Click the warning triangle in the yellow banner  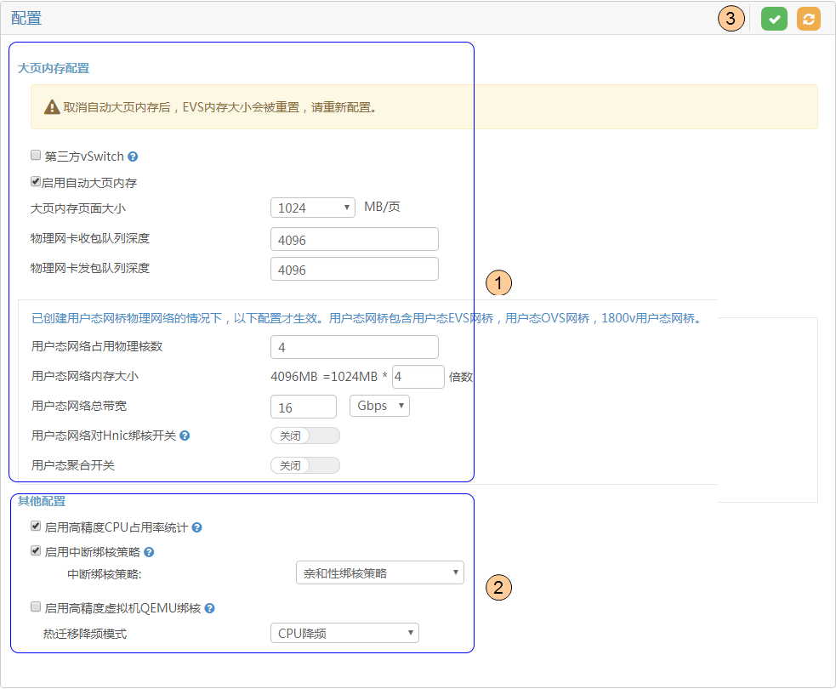tap(54, 107)
